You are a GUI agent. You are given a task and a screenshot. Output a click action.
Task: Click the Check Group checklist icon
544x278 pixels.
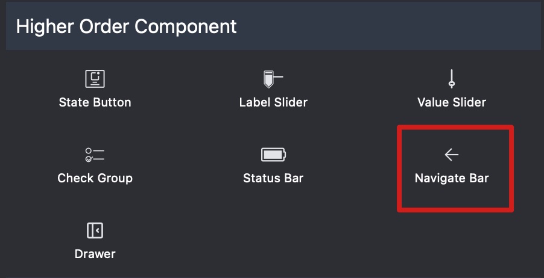click(95, 155)
